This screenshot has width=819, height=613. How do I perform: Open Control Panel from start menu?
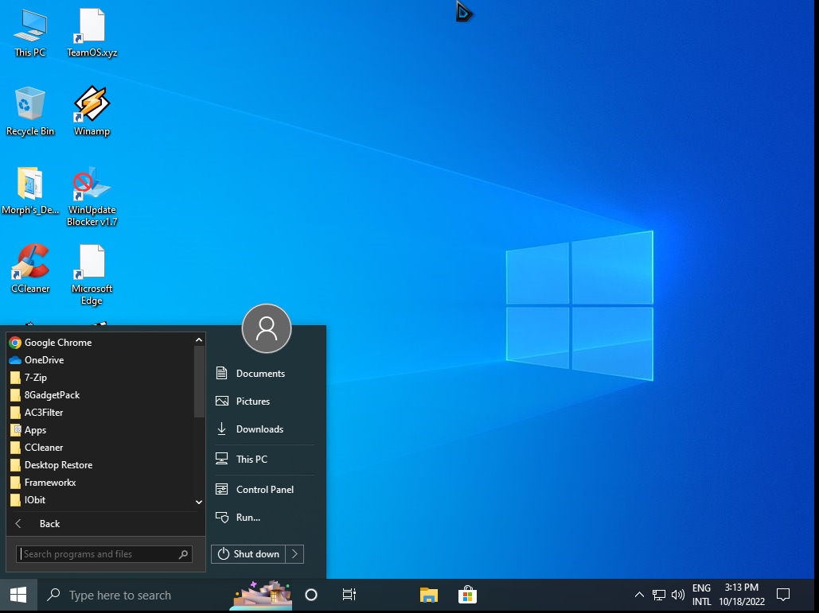pyautogui.click(x=264, y=490)
